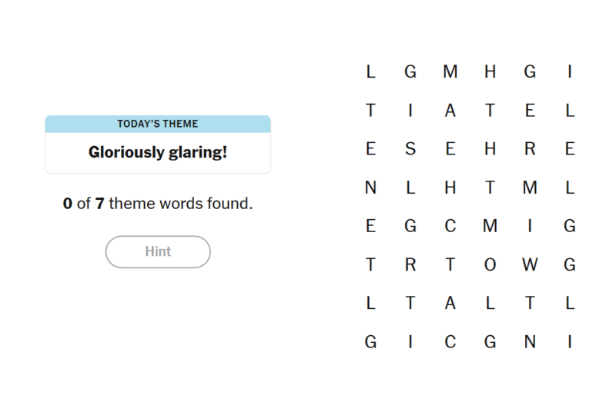Tap the letter W in the sixth row
The width and height of the screenshot is (616, 402).
coord(530,265)
